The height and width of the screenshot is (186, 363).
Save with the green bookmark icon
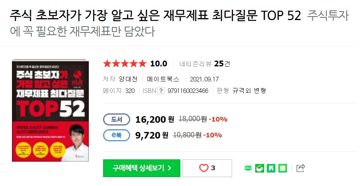271,168
